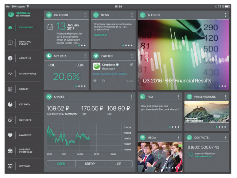Viewport: 237px width, 178px height.
Task: Open FAQ widget three-dot menu
Action: [179, 97]
